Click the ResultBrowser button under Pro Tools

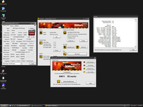(71, 47)
